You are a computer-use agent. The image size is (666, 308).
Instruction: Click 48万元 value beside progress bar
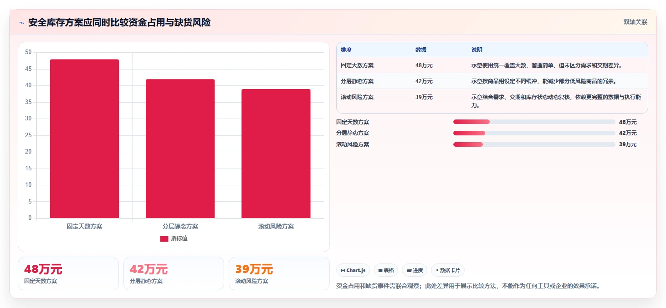tap(628, 122)
